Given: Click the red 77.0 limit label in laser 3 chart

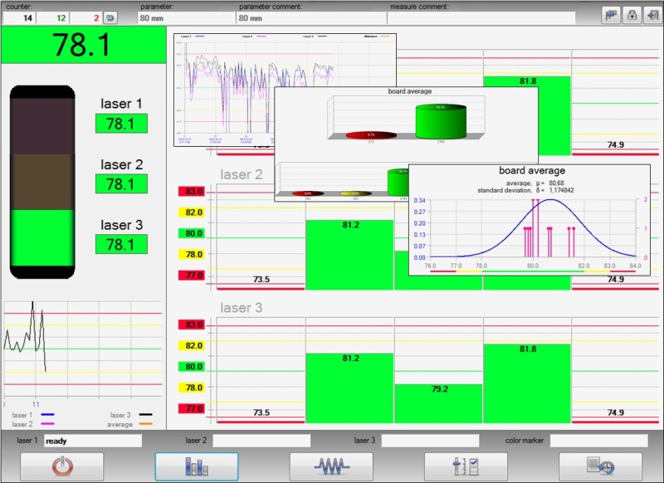Looking at the screenshot, I should click(192, 408).
